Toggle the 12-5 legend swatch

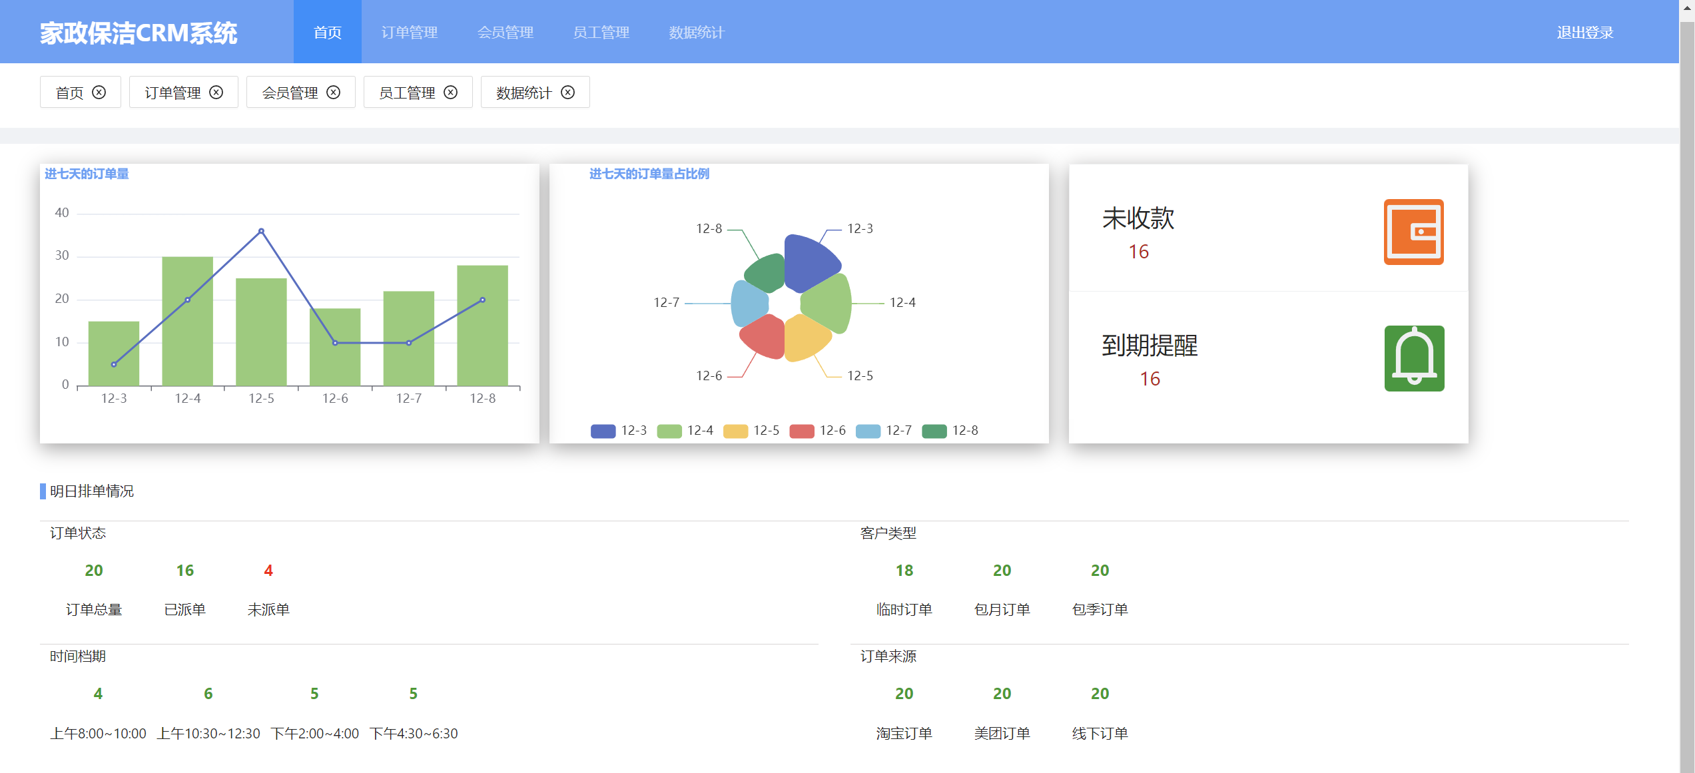(x=735, y=431)
